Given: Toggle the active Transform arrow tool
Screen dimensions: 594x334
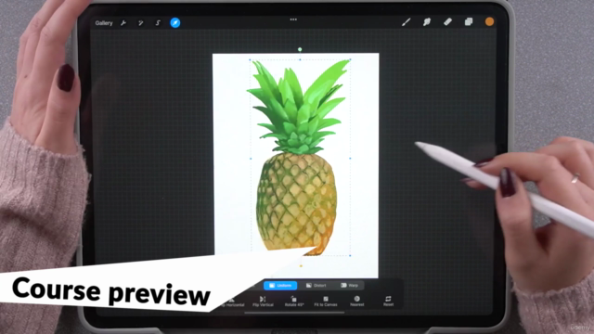Looking at the screenshot, I should click(x=175, y=22).
